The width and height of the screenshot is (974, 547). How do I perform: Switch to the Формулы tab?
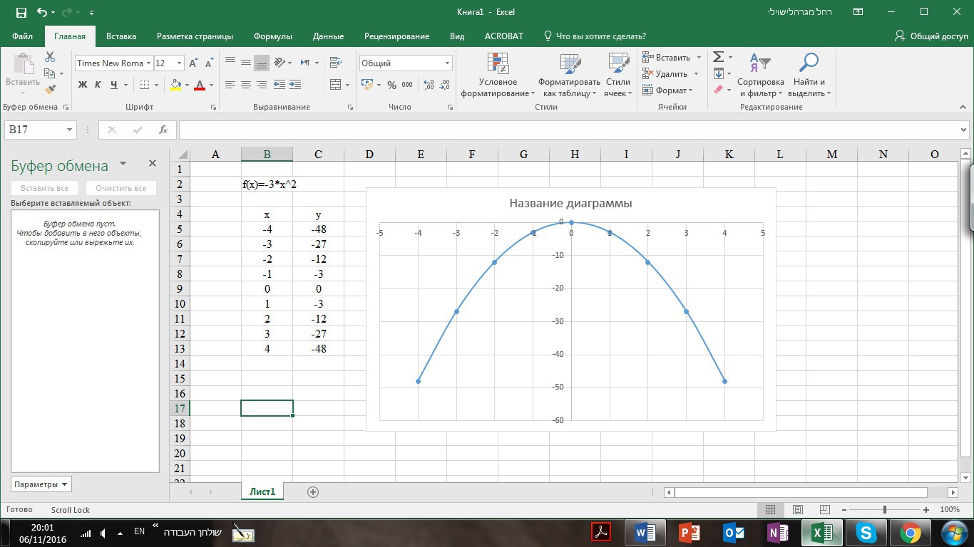tap(272, 36)
